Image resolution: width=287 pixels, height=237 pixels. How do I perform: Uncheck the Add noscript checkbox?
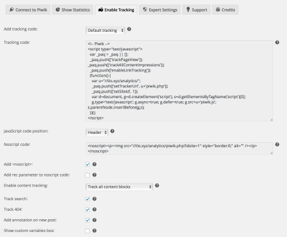pos(87,164)
